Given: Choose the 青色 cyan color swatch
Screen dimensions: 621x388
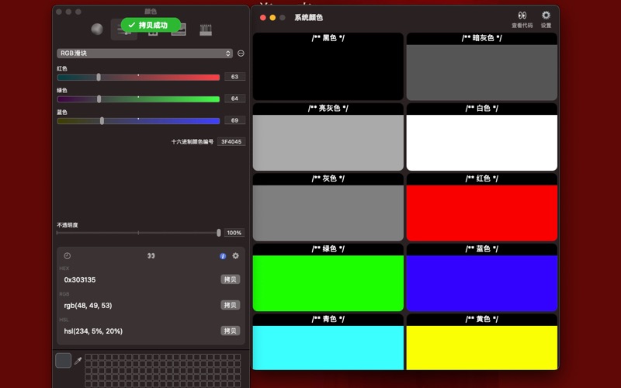Looking at the screenshot, I should click(328, 347).
